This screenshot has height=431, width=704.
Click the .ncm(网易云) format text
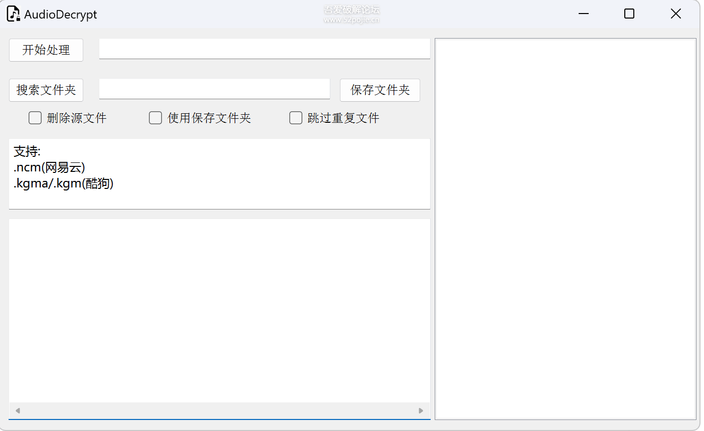(x=49, y=167)
